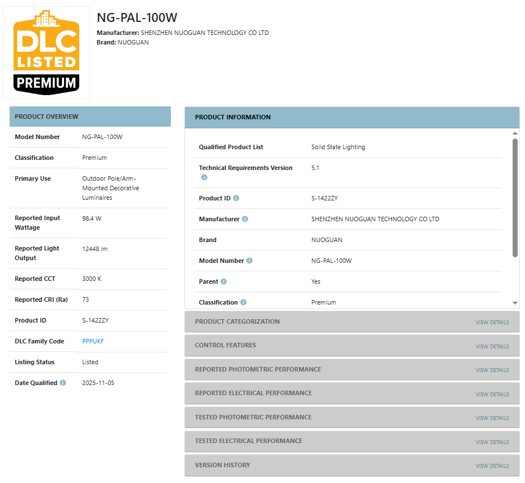Click info icon under Technical Requirements Version

point(204,177)
